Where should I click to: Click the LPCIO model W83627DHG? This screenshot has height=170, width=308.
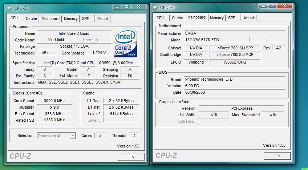pyautogui.click(x=235, y=62)
